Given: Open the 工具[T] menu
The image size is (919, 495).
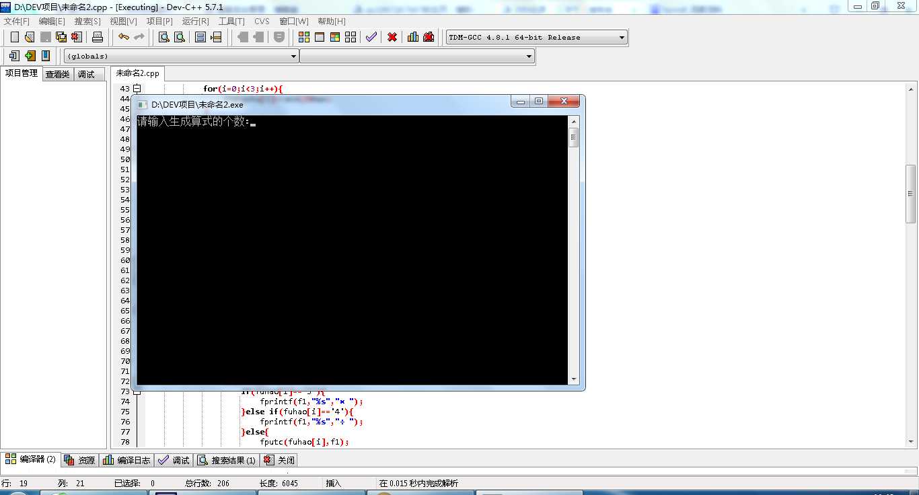Looking at the screenshot, I should 231,21.
